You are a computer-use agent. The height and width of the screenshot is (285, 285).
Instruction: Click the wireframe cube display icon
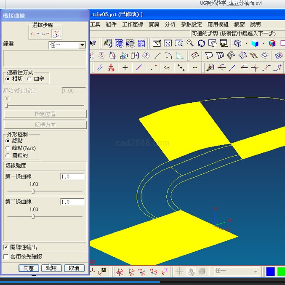pos(238,43)
